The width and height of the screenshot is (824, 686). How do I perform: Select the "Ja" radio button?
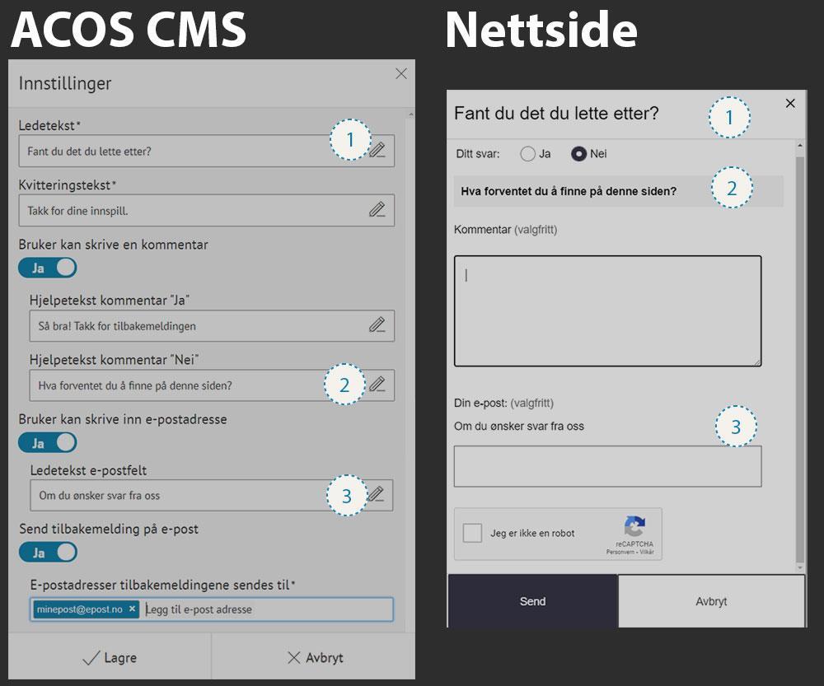coord(528,154)
